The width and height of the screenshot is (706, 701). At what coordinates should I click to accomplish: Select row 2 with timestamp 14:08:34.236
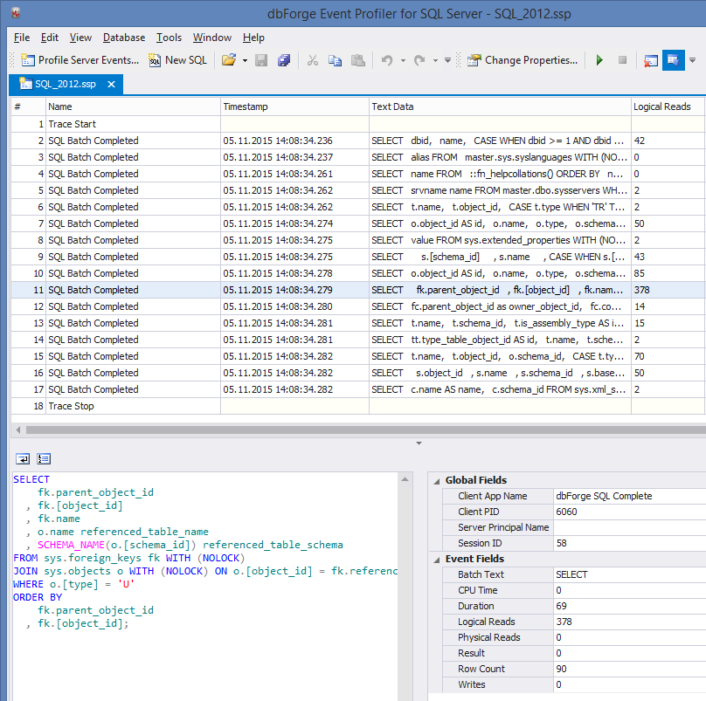pyautogui.click(x=358, y=141)
